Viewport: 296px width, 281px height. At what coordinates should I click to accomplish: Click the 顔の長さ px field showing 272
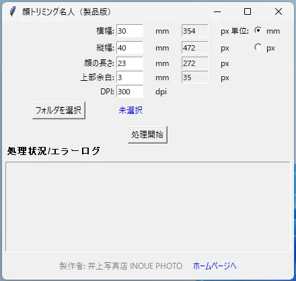195,63
